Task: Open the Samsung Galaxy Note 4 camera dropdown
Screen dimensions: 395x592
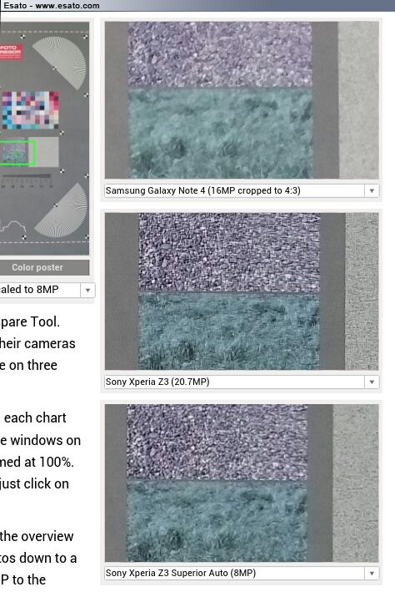Action: coord(241,190)
